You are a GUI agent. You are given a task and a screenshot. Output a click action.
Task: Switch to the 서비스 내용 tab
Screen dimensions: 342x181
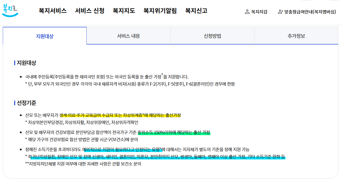pyautogui.click(x=128, y=36)
